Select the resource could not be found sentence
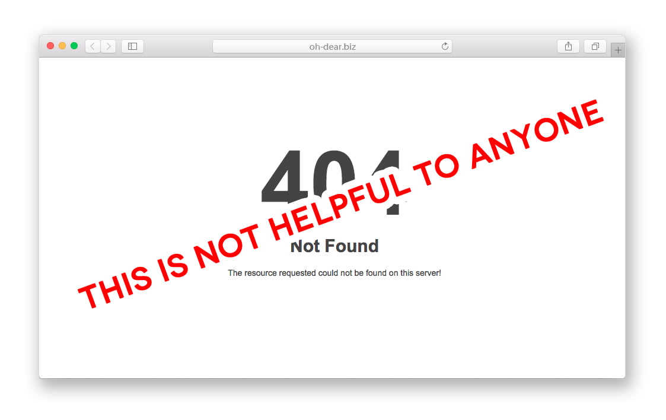 (334, 273)
